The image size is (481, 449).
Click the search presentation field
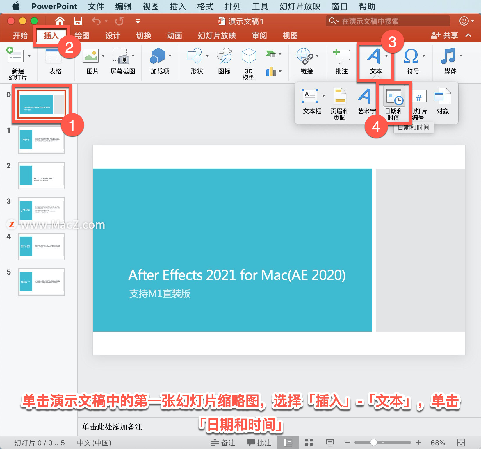pos(388,21)
